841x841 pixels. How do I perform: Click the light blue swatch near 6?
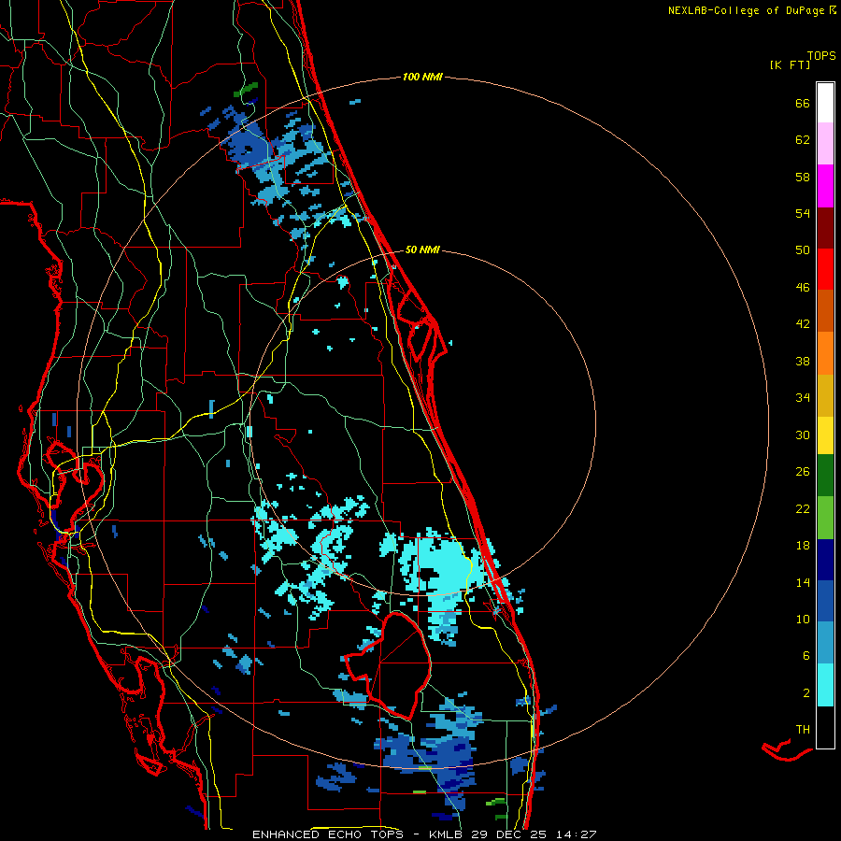(x=825, y=643)
